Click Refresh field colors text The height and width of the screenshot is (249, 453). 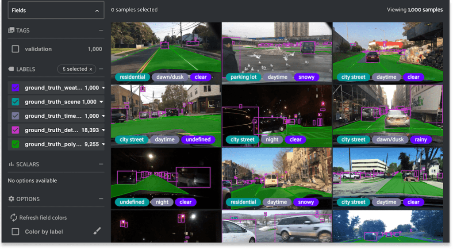click(x=43, y=218)
